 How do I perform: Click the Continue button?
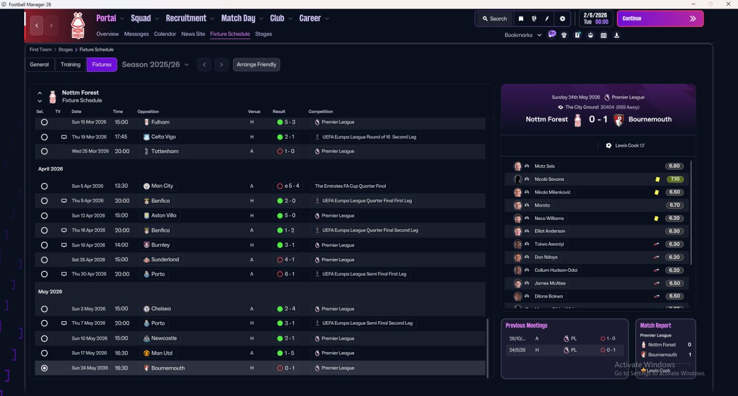(x=660, y=18)
